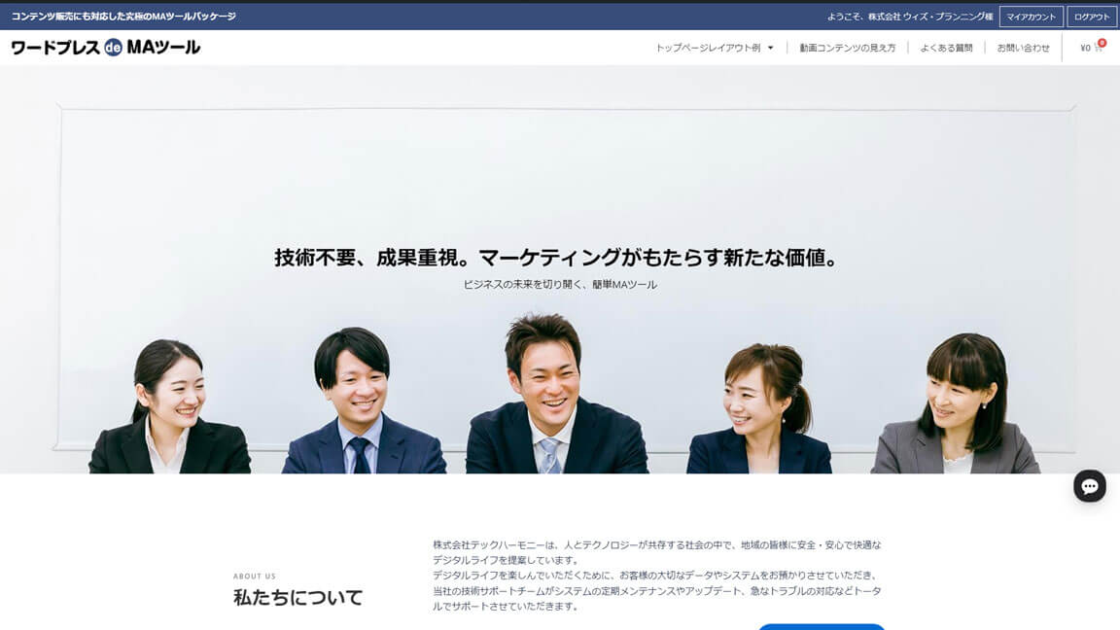
Task: Click the top bar tagline コンテンツ販売にも対応した
Action: 123,17
